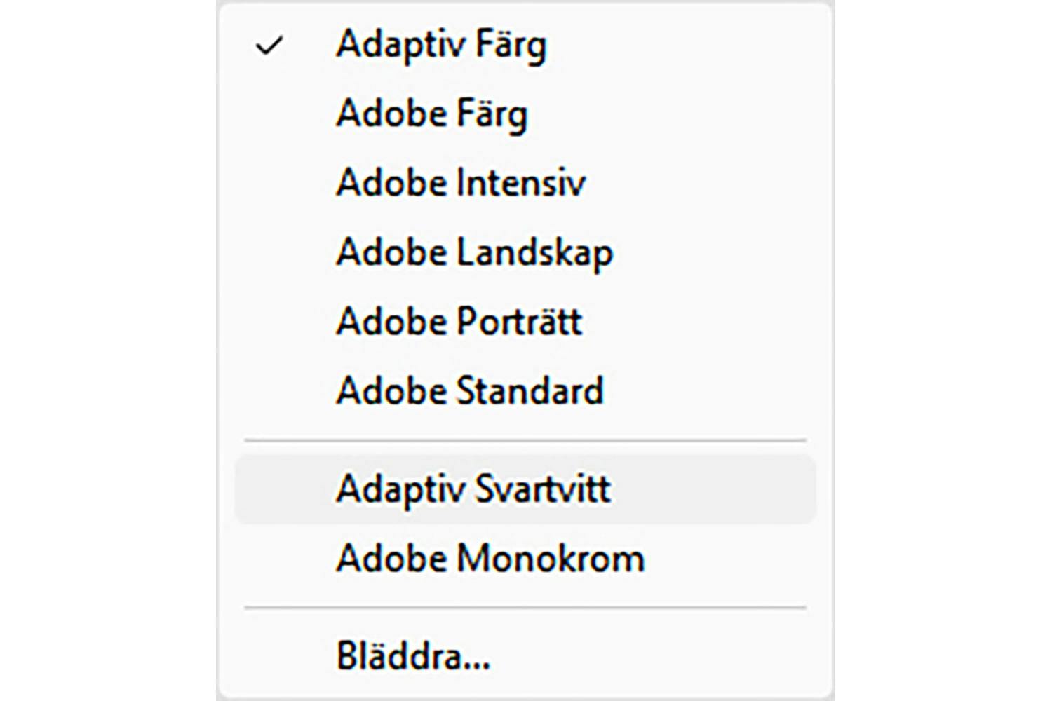This screenshot has width=1052, height=701.
Task: Select the Adobe Intensiv profile
Action: (x=460, y=182)
